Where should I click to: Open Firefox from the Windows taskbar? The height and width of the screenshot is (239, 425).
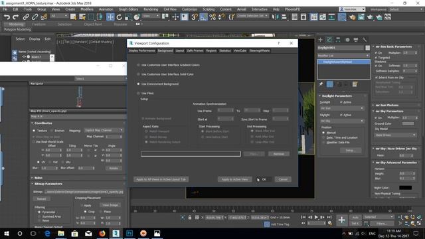102,233
